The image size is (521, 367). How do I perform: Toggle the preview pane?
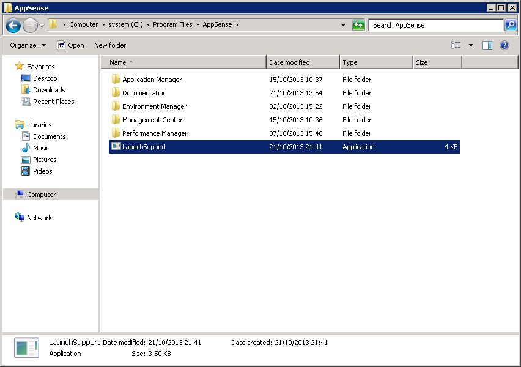[x=487, y=45]
